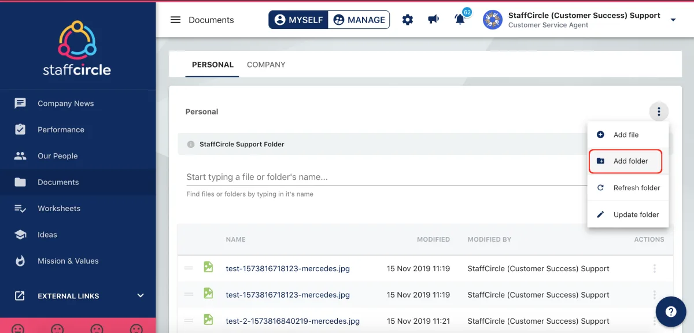Image resolution: width=694 pixels, height=333 pixels.
Task: Click the Mission & Values flame icon
Action: pyautogui.click(x=20, y=261)
